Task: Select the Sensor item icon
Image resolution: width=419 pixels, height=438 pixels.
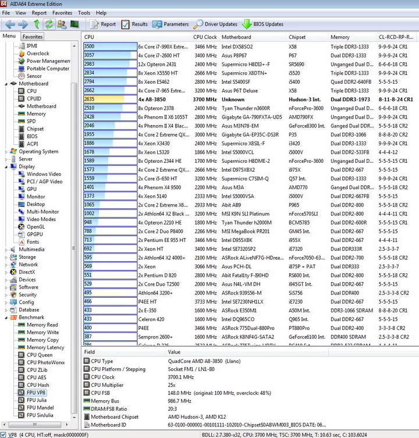Action: coord(22,76)
